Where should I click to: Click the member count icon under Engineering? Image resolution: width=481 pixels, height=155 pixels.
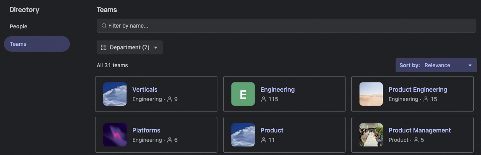pyautogui.click(x=264, y=99)
